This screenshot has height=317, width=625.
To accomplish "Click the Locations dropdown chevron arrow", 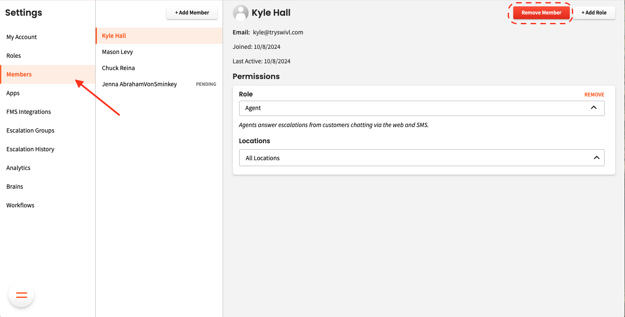I will click(x=596, y=158).
